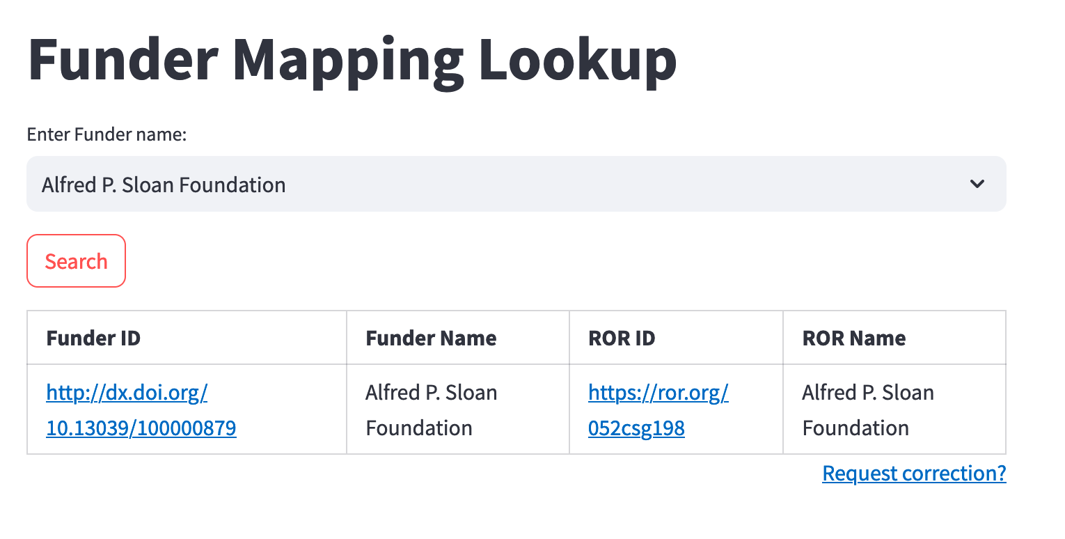Click the ROR ID column header
Viewport: 1065px width, 539px height.
point(622,338)
